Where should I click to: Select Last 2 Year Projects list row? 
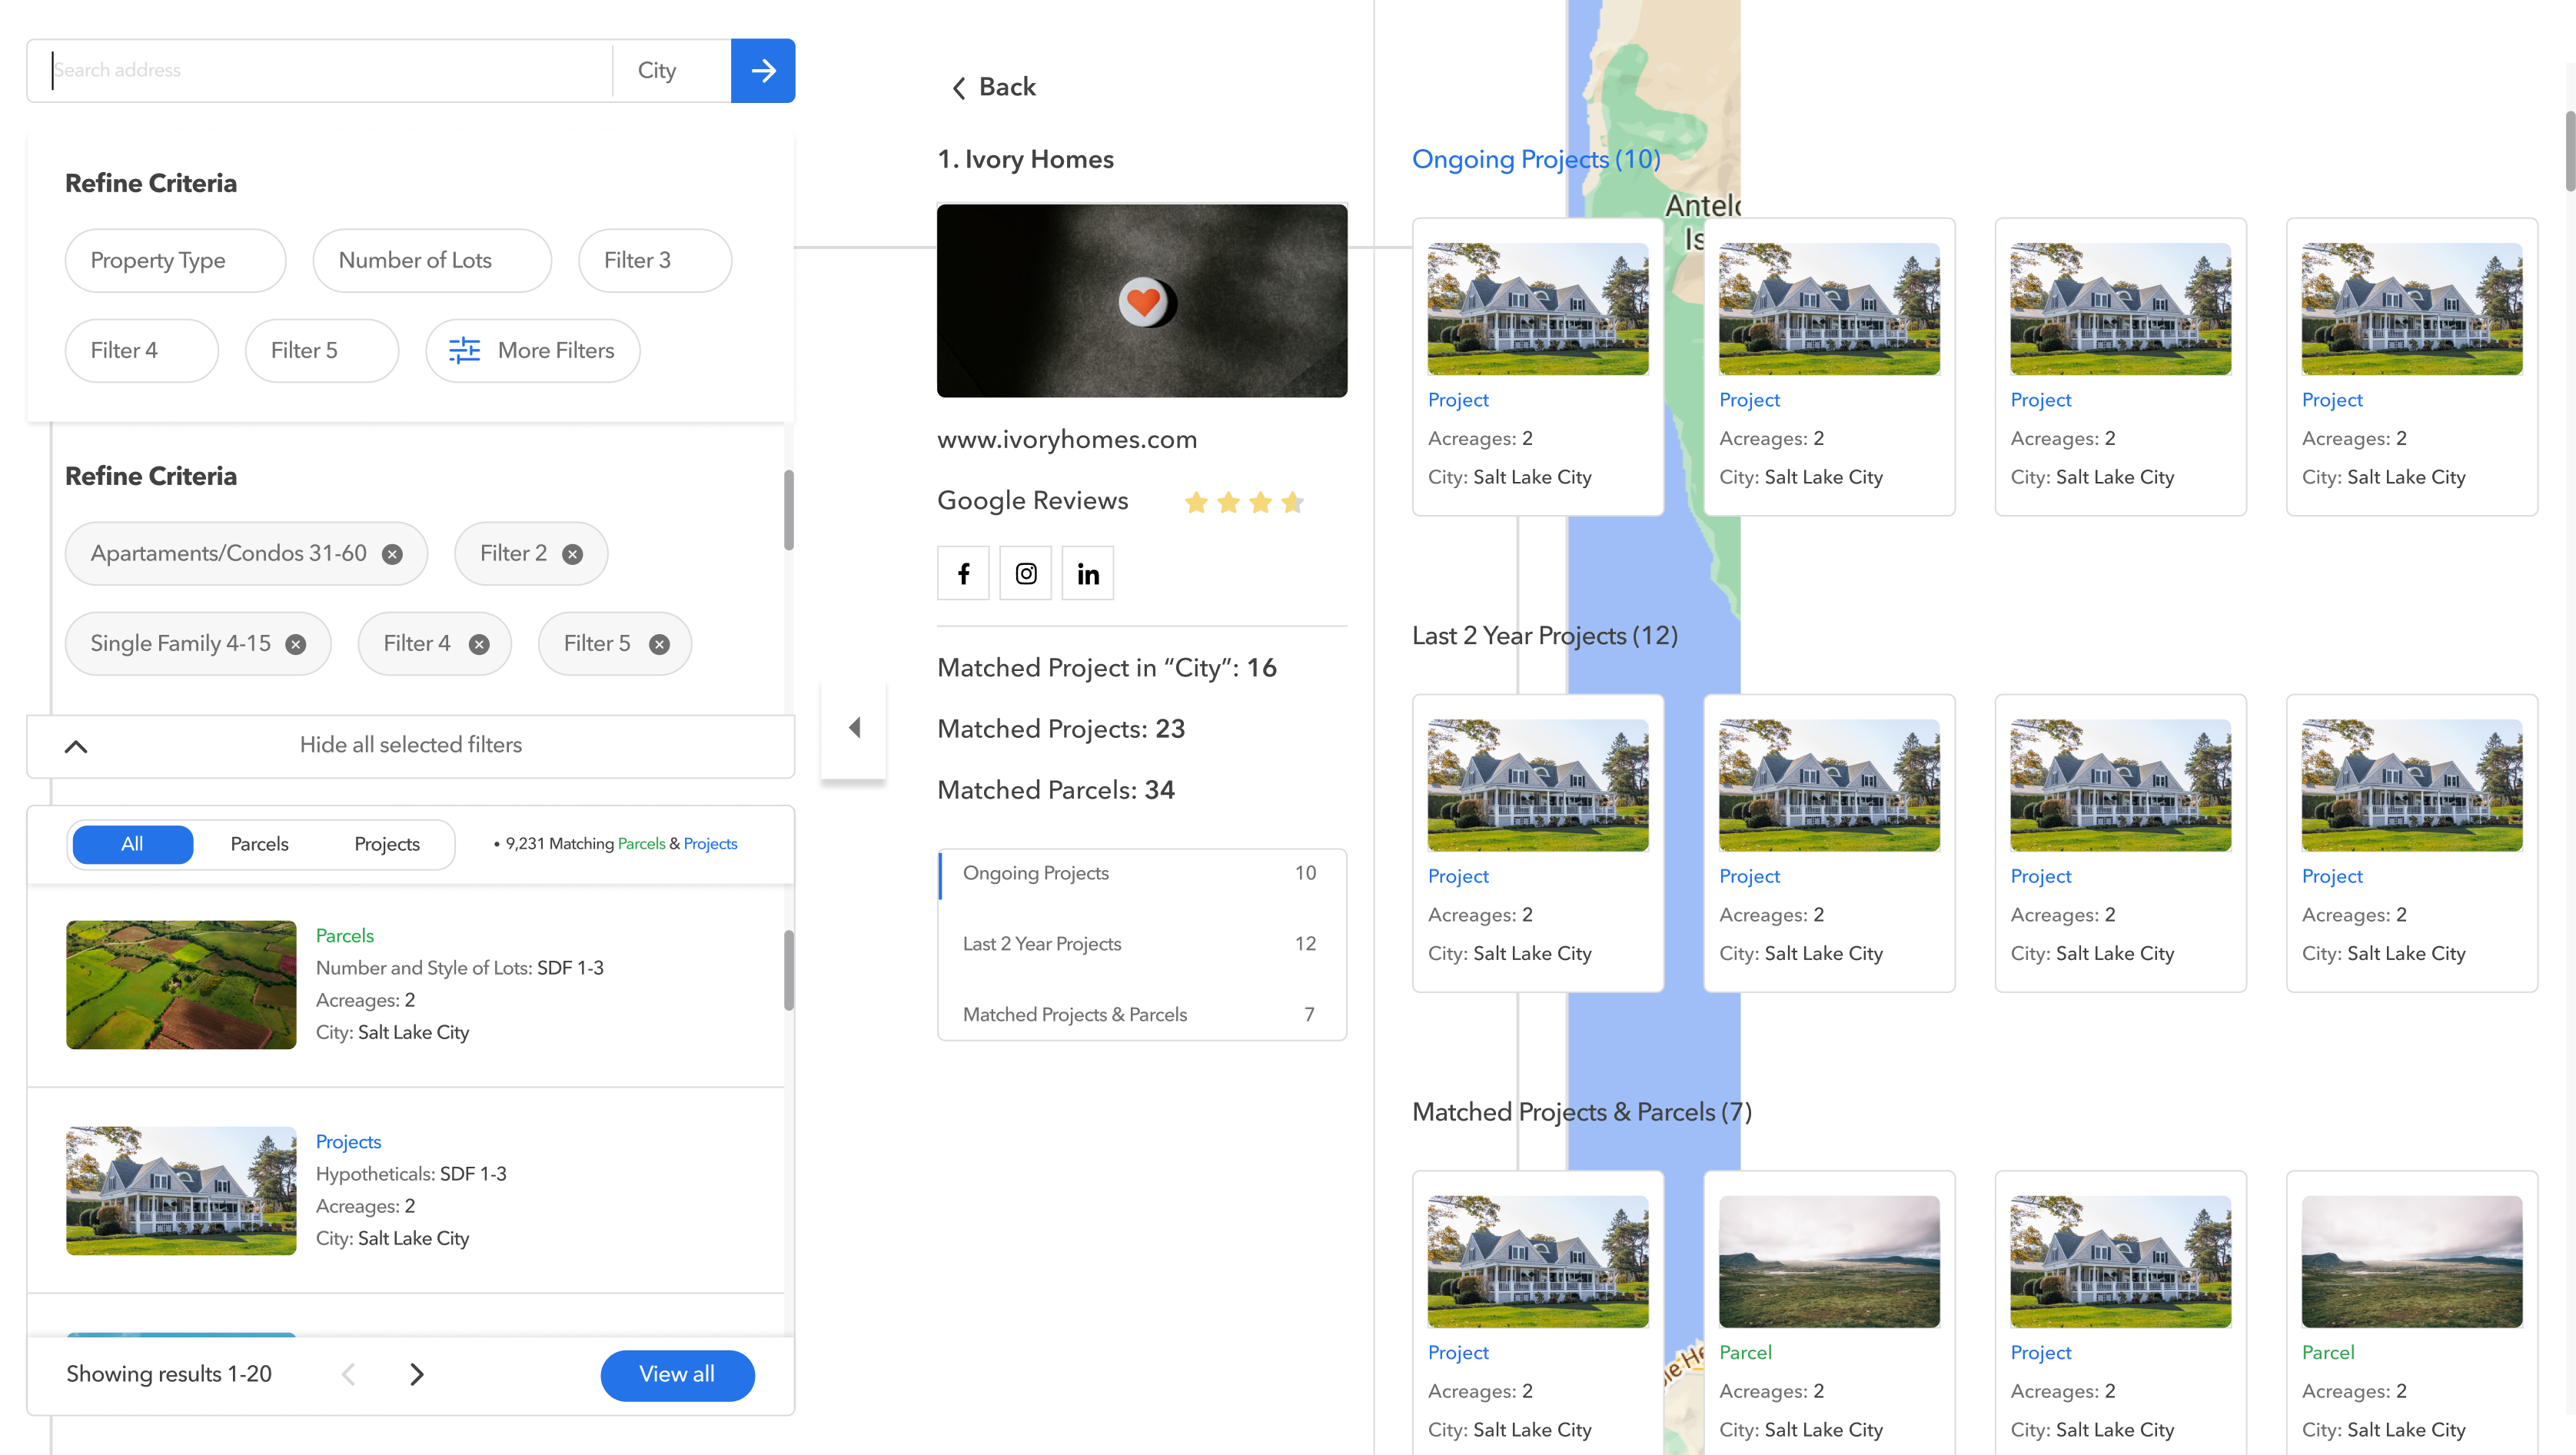[1142, 944]
